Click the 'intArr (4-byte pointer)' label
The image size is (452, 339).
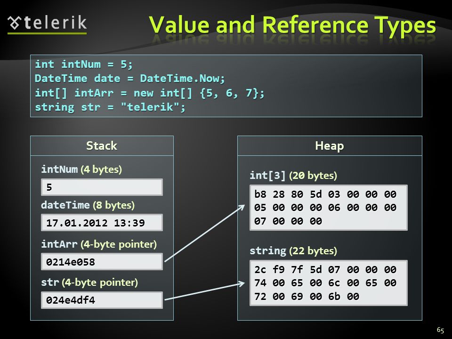click(x=99, y=244)
